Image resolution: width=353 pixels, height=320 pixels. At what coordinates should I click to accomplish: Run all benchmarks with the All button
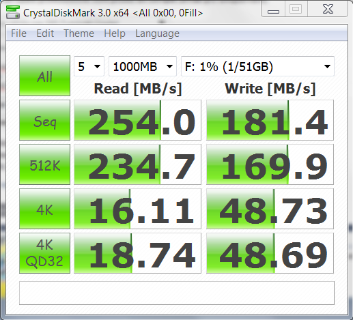[44, 76]
